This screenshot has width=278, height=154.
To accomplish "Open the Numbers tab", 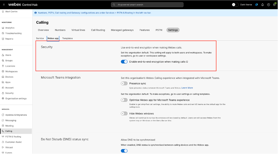I will coord(60,30).
